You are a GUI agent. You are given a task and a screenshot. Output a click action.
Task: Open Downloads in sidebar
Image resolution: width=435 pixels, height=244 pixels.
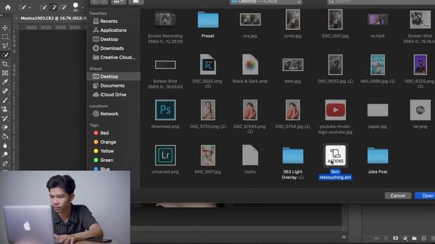(x=111, y=48)
